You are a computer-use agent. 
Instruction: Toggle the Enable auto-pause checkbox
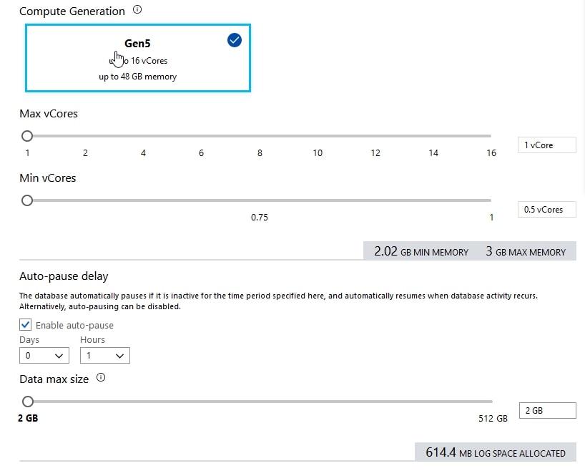click(27, 325)
